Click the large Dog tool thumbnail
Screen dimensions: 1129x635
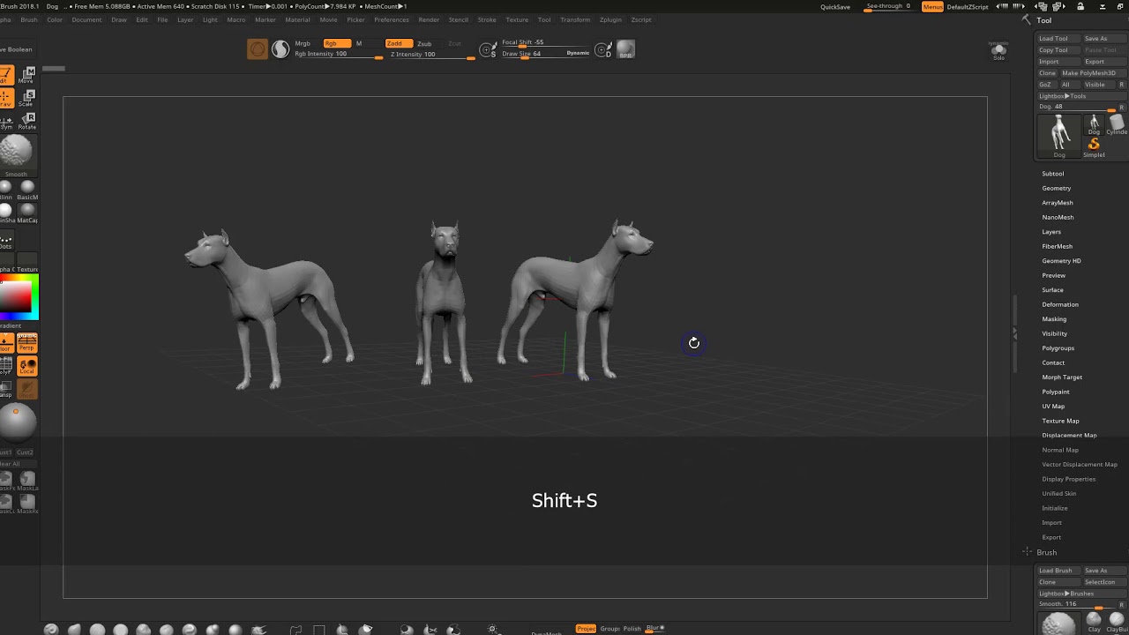click(x=1059, y=134)
